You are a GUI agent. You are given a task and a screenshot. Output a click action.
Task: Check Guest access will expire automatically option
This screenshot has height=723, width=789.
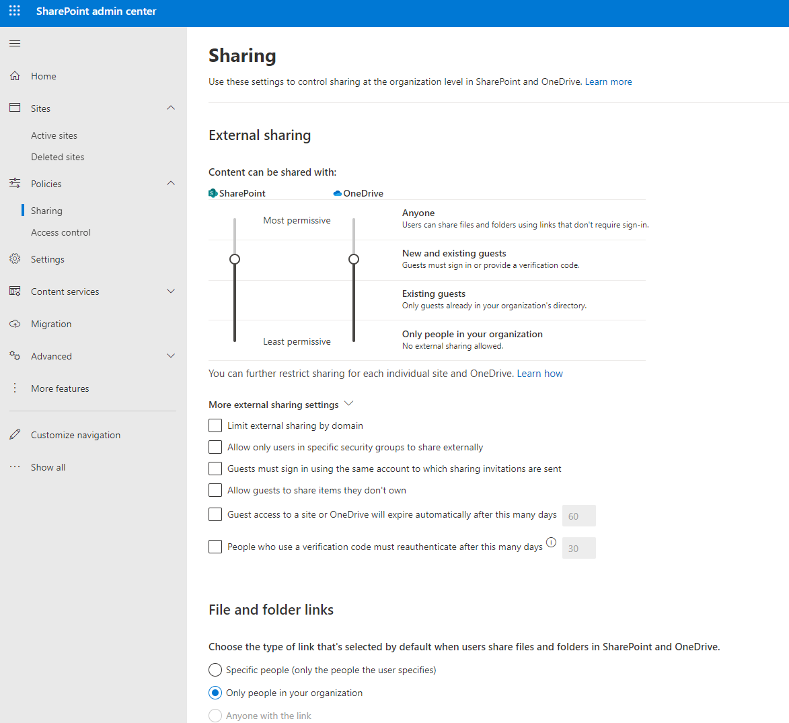point(215,514)
